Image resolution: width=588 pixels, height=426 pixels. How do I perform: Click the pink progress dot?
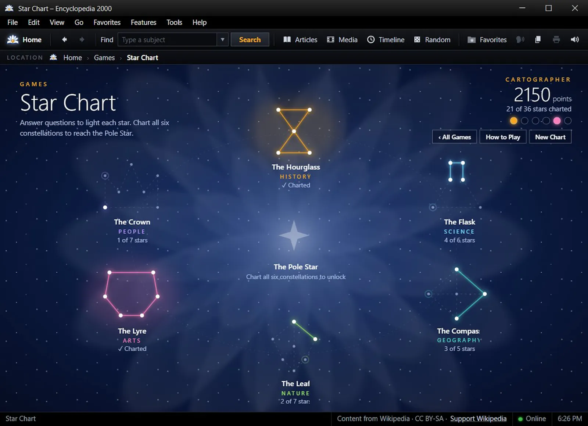point(557,121)
